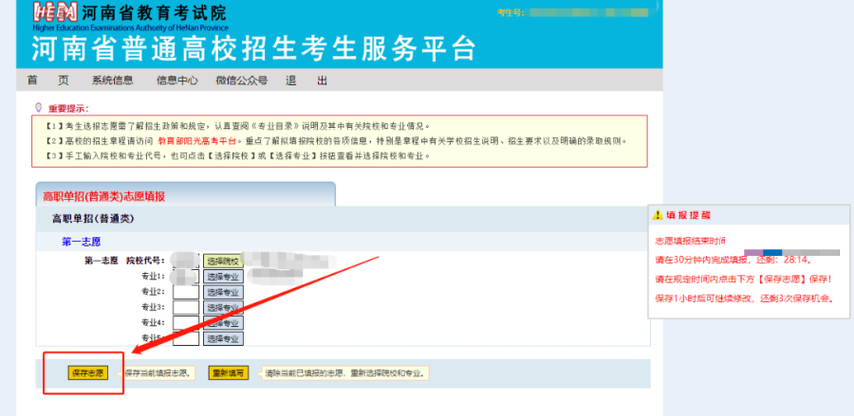
Task: Click the 清除当前已填报的志愿 tooltip text
Action: click(x=345, y=373)
